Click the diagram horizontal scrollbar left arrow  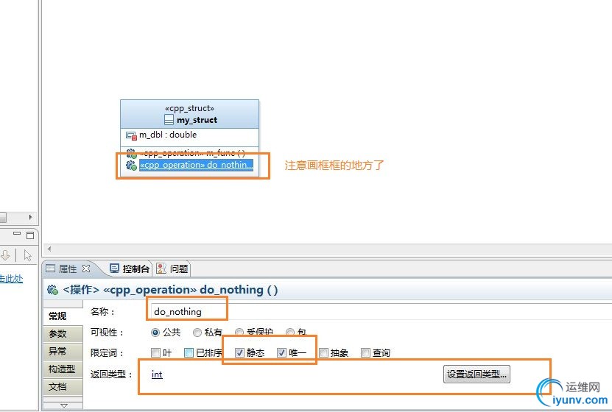tap(49, 249)
